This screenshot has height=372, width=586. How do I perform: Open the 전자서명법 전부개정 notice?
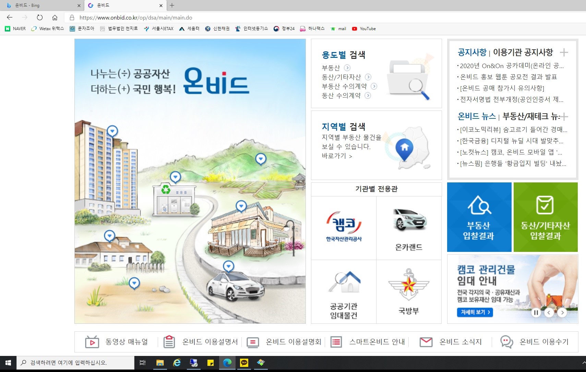click(x=512, y=100)
